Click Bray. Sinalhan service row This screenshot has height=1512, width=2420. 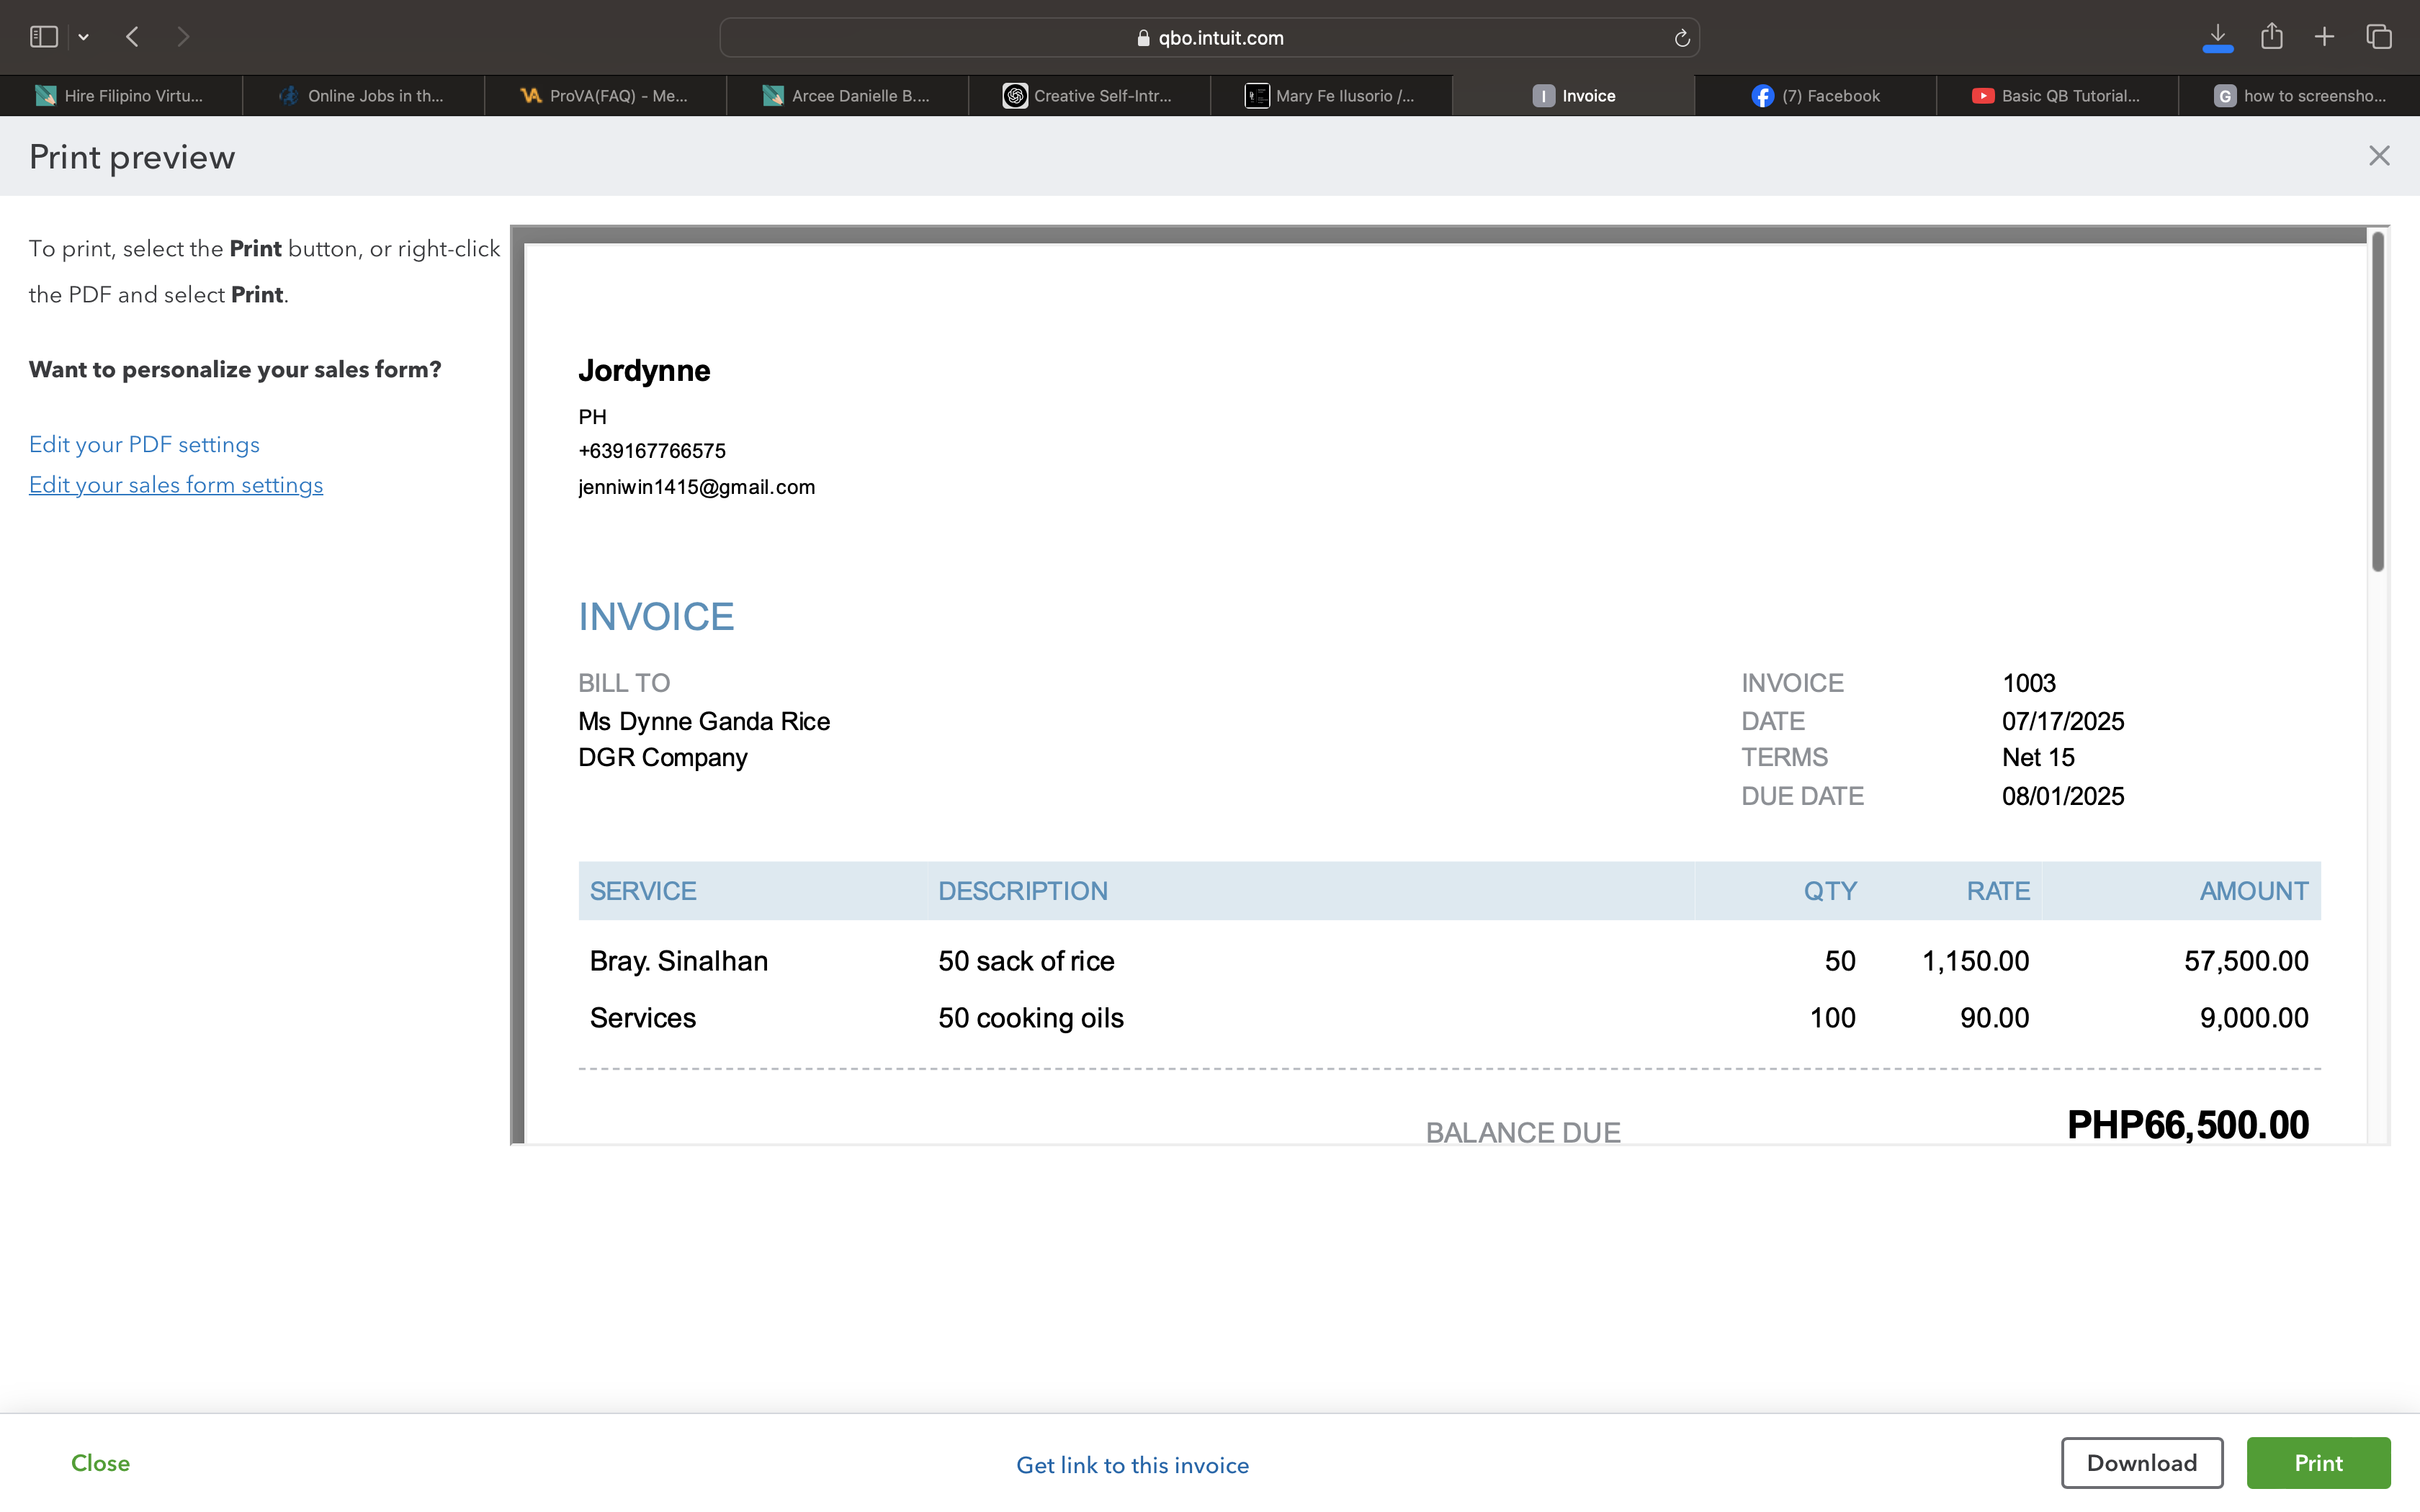(x=679, y=961)
